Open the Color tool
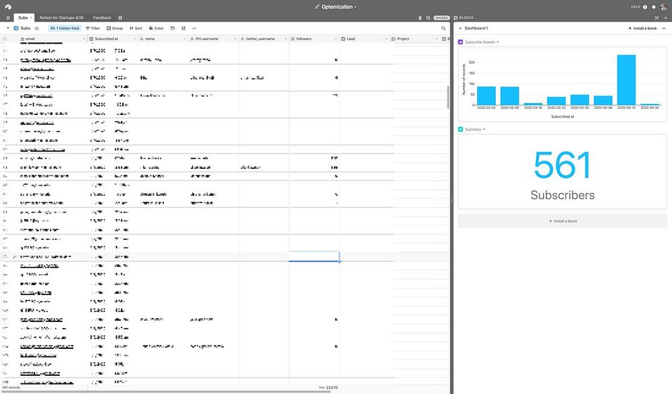 point(157,28)
